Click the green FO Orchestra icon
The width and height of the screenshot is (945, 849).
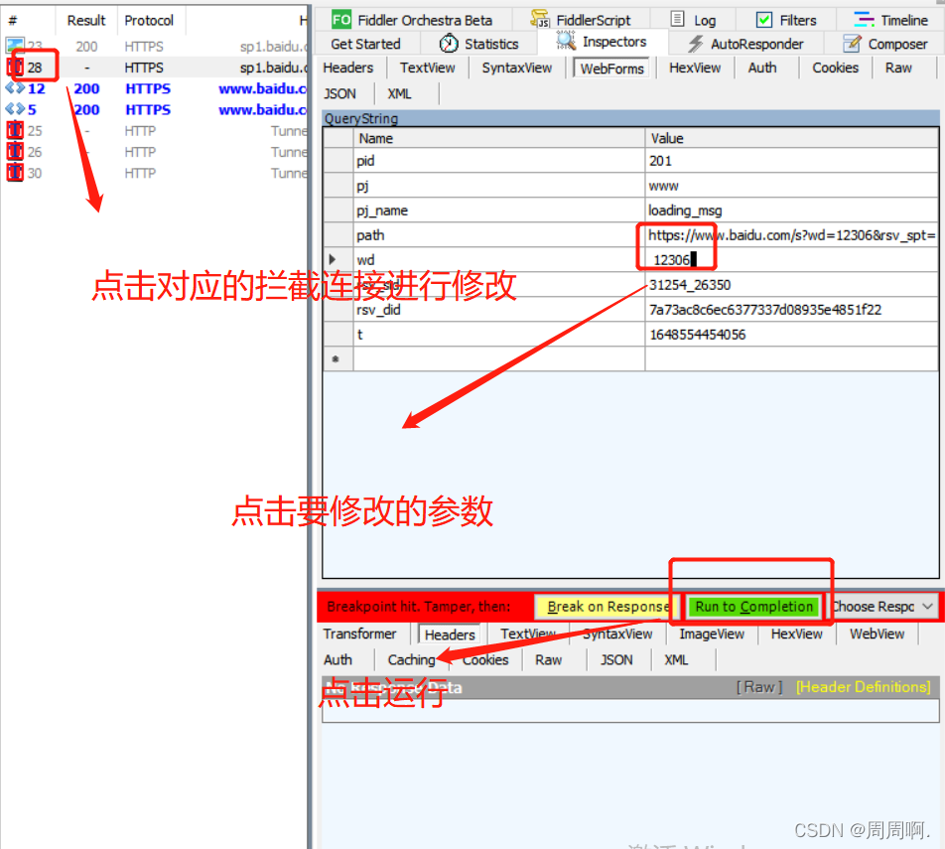341,20
